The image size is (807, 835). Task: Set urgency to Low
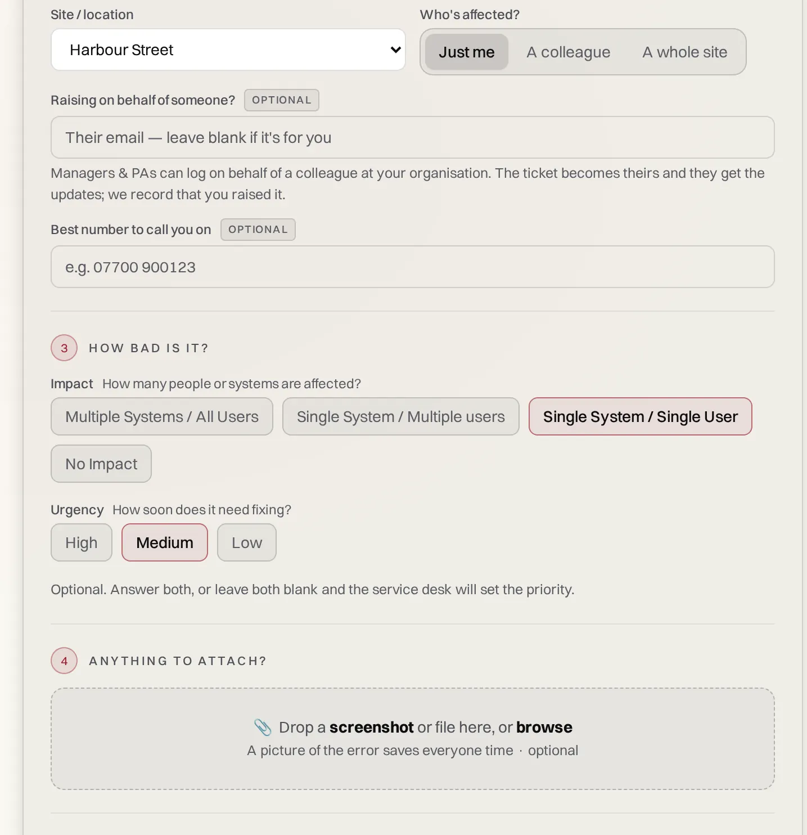coord(247,542)
